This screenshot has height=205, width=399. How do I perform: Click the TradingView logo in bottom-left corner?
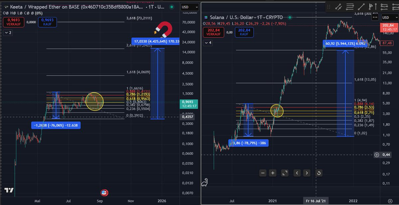10,191
